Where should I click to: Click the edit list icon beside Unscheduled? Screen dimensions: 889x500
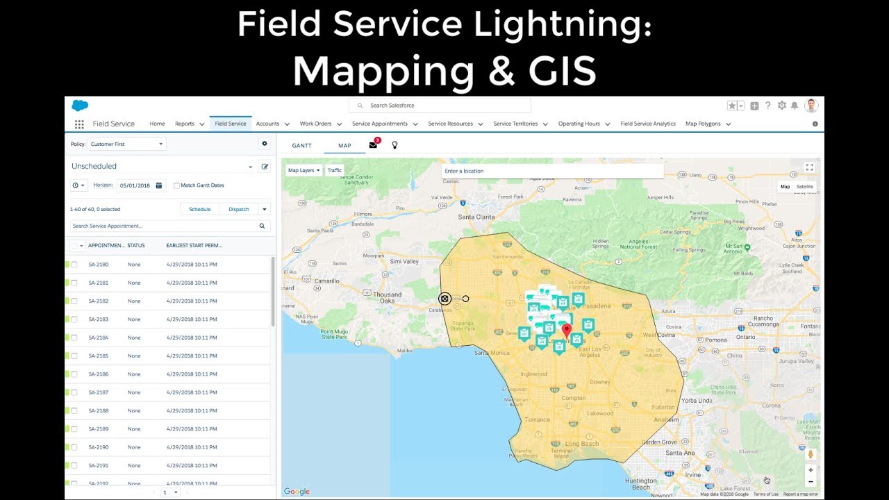click(x=264, y=167)
